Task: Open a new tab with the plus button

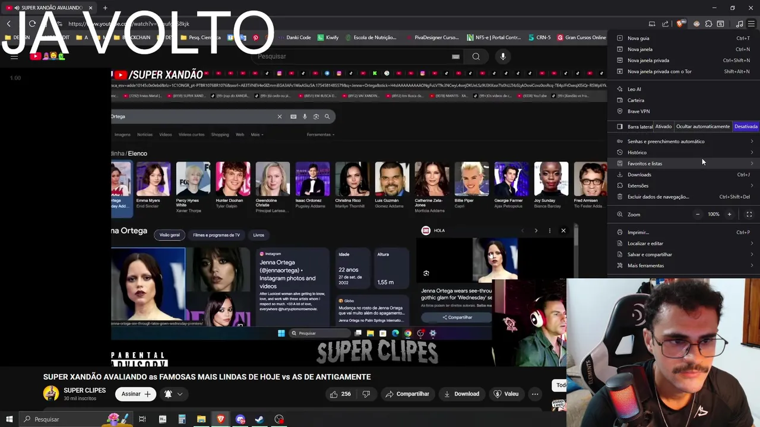Action: (105, 8)
